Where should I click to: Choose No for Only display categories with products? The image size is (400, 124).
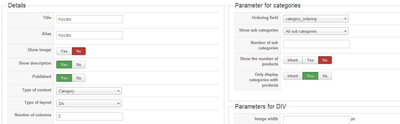point(325,76)
